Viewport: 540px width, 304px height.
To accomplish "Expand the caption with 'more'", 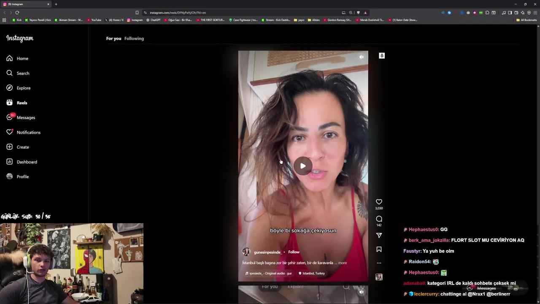I will pos(342,263).
